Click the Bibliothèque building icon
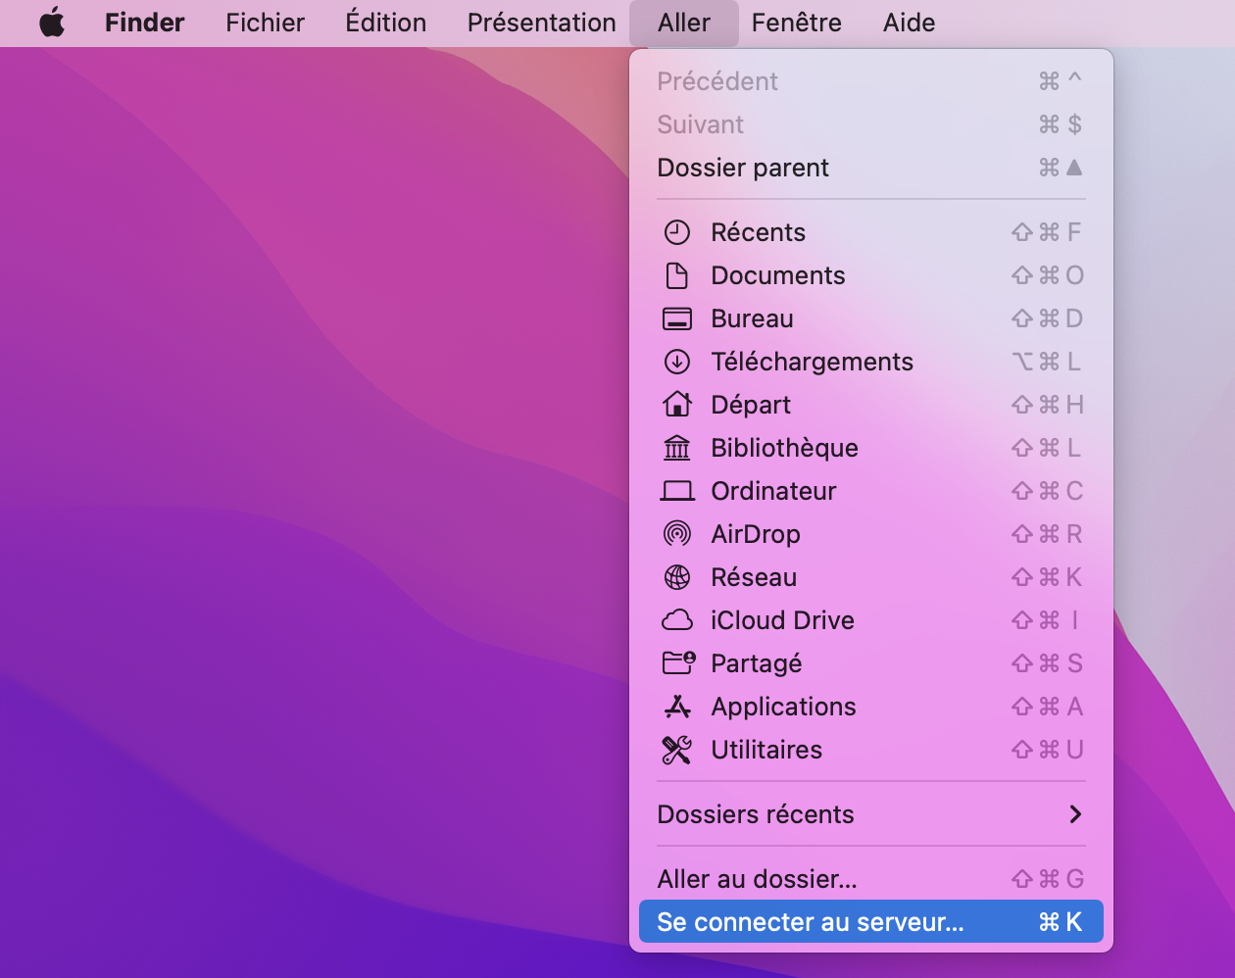Screen dimensions: 1235x978 click(677, 448)
